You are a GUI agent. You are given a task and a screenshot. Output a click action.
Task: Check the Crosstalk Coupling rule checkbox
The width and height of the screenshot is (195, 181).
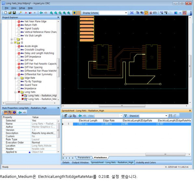coord(19,49)
